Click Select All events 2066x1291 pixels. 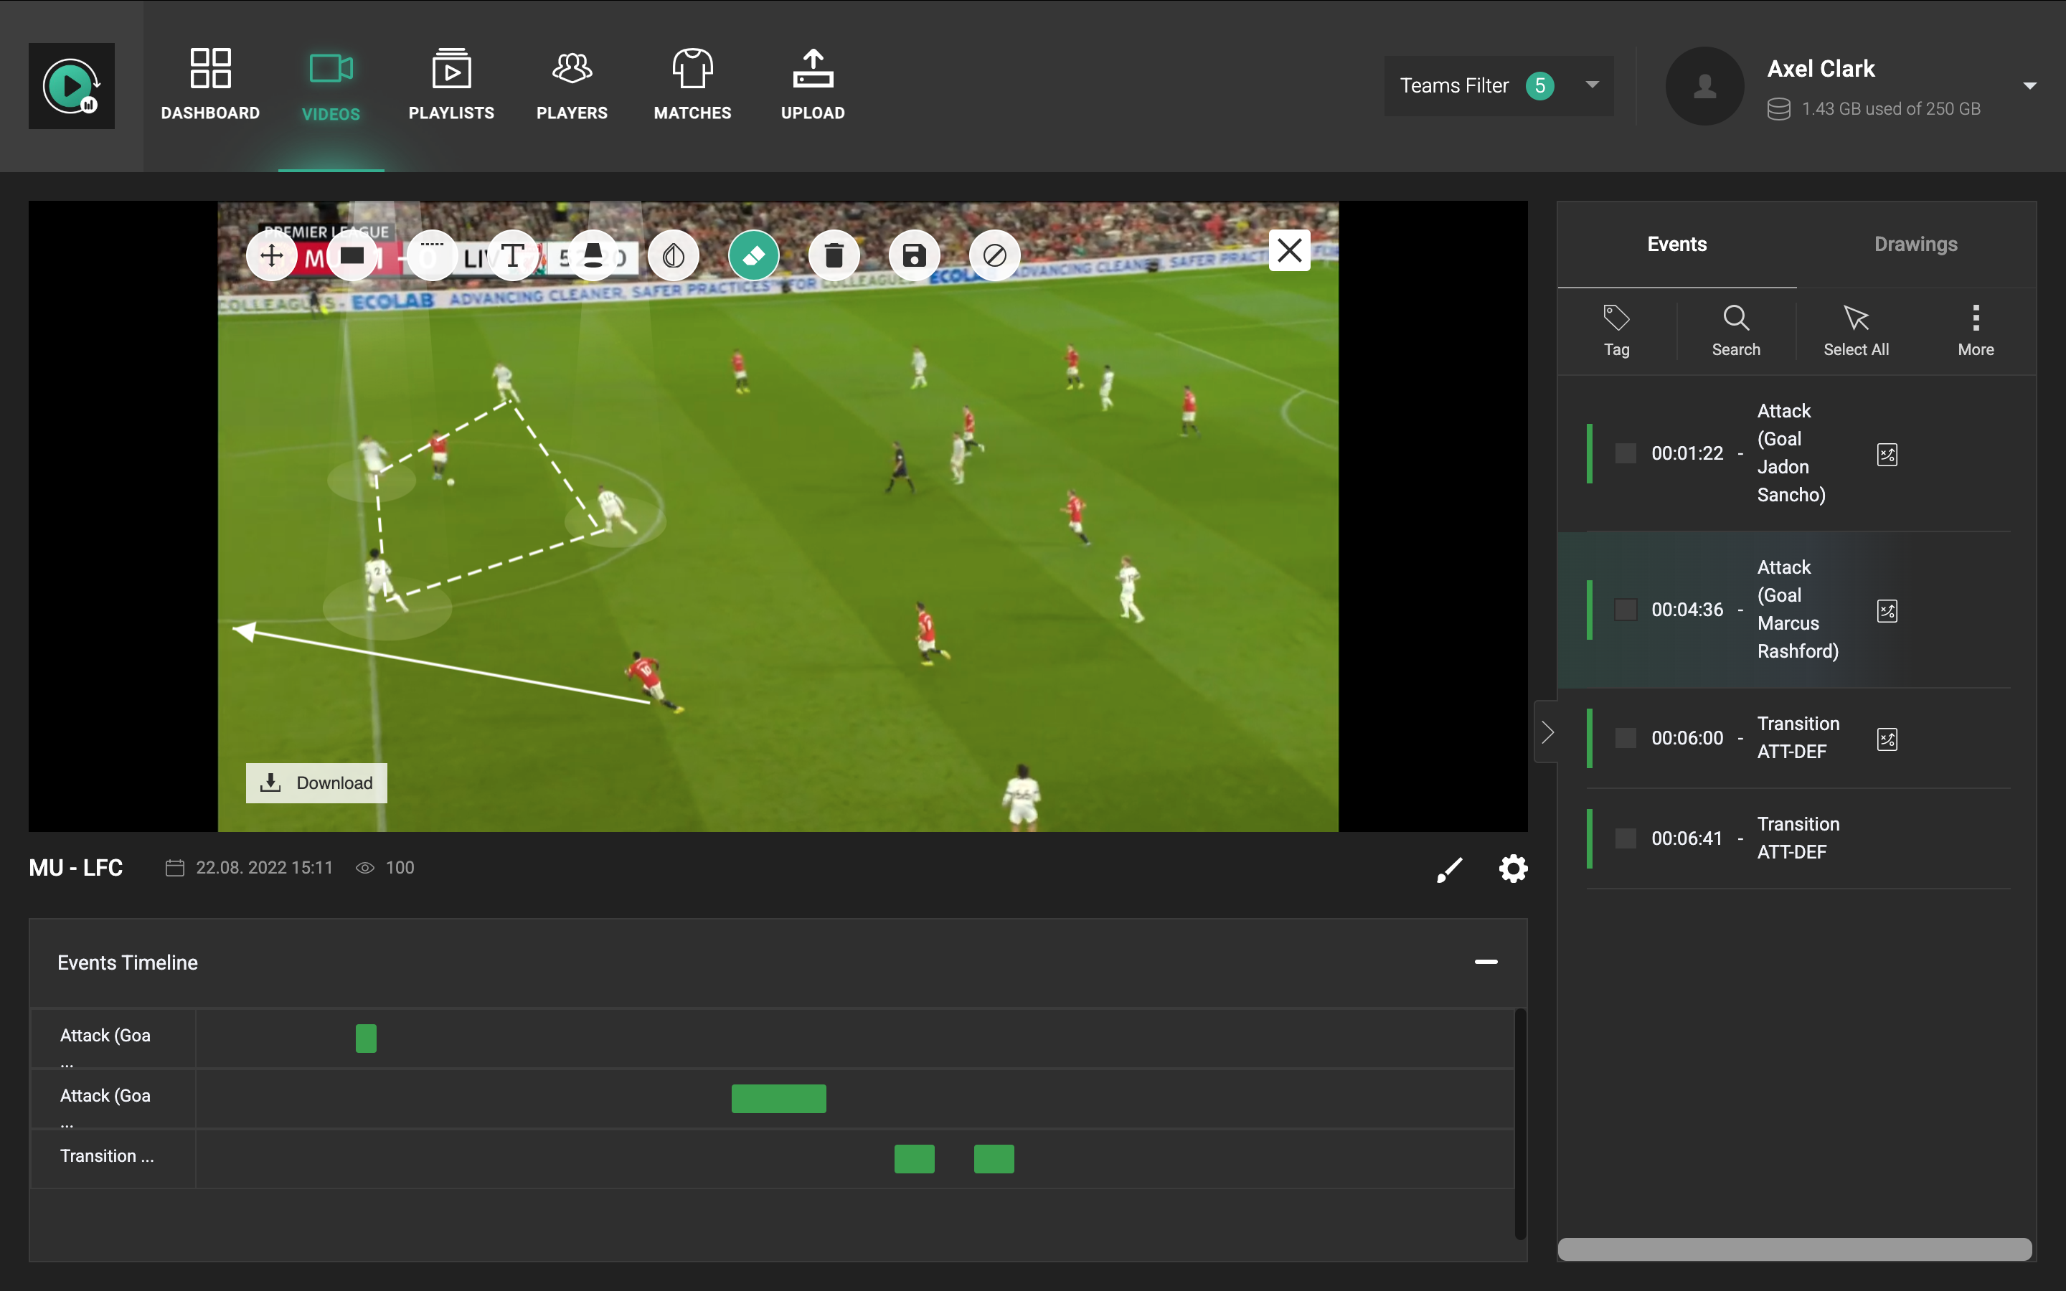click(x=1856, y=331)
